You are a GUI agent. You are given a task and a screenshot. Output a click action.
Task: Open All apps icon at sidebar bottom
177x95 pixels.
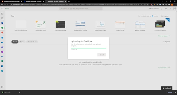2,87
